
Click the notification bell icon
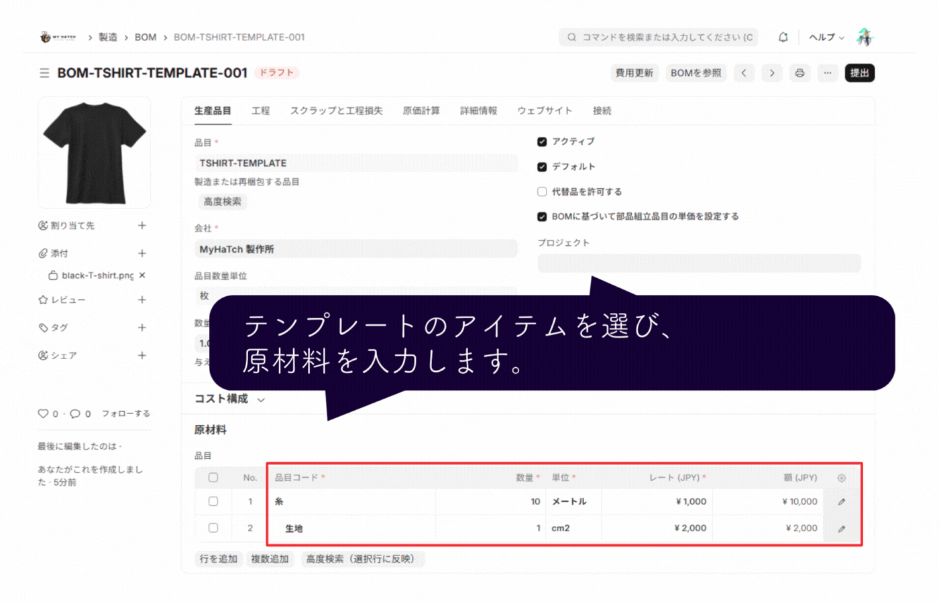tap(783, 37)
